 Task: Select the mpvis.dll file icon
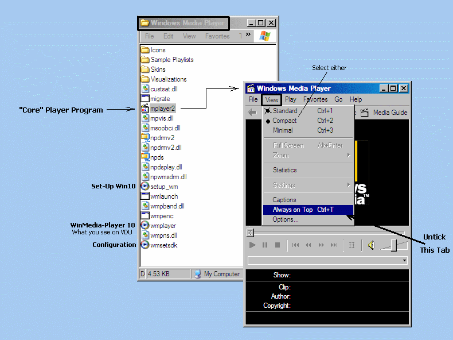point(145,118)
